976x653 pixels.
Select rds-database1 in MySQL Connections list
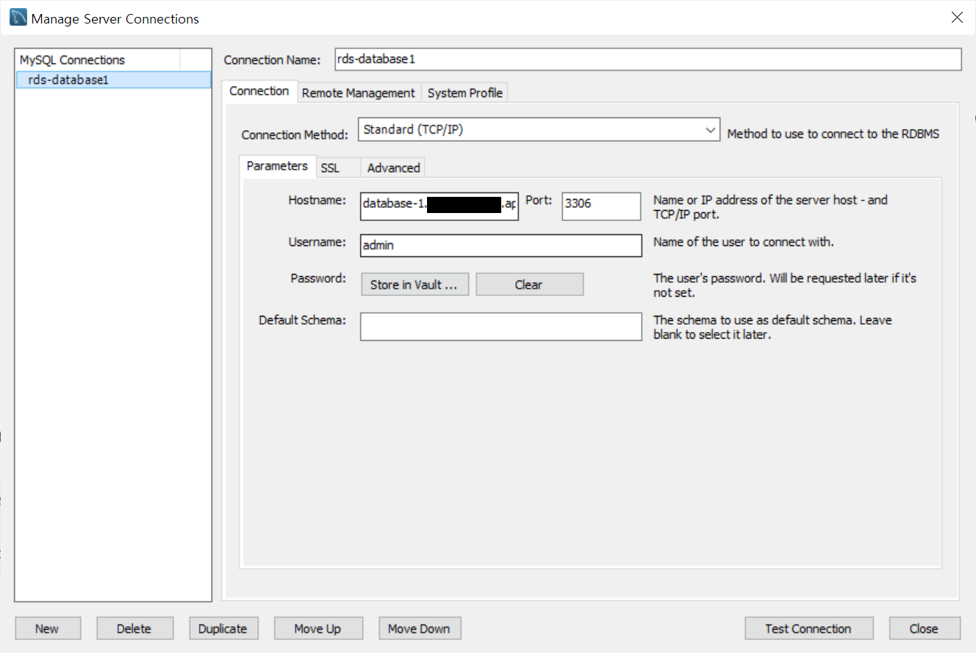[x=113, y=79]
